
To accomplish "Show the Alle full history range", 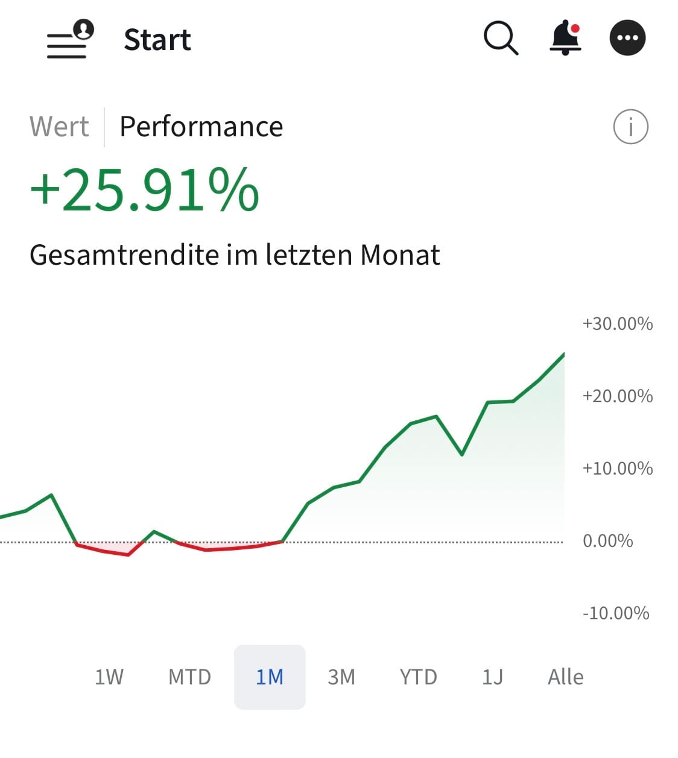I will (x=565, y=677).
